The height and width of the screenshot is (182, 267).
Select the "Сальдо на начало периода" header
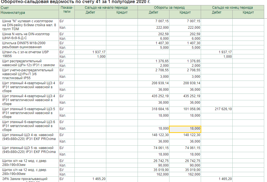[106, 8]
